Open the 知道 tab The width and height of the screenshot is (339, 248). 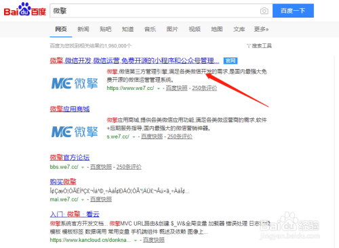coord(127,29)
